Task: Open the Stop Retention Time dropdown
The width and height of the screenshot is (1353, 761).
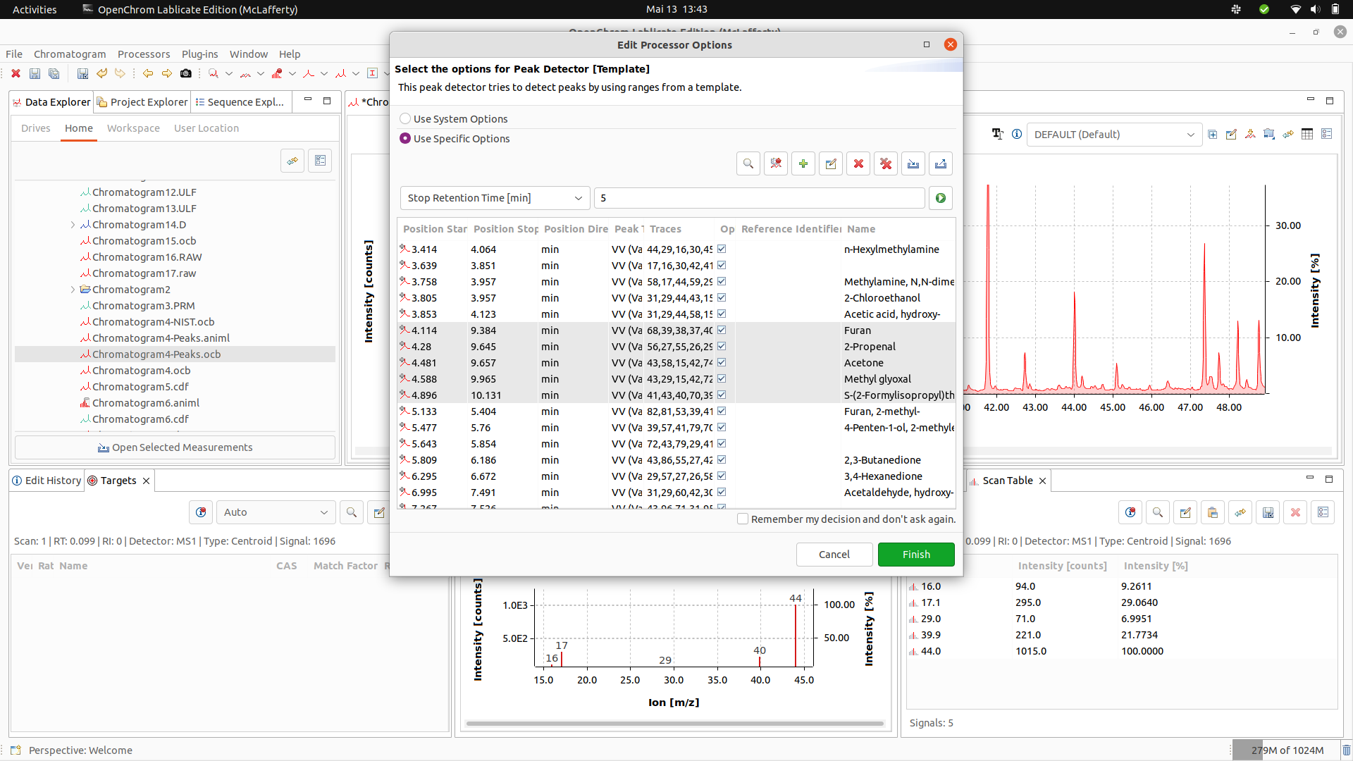Action: (577, 198)
